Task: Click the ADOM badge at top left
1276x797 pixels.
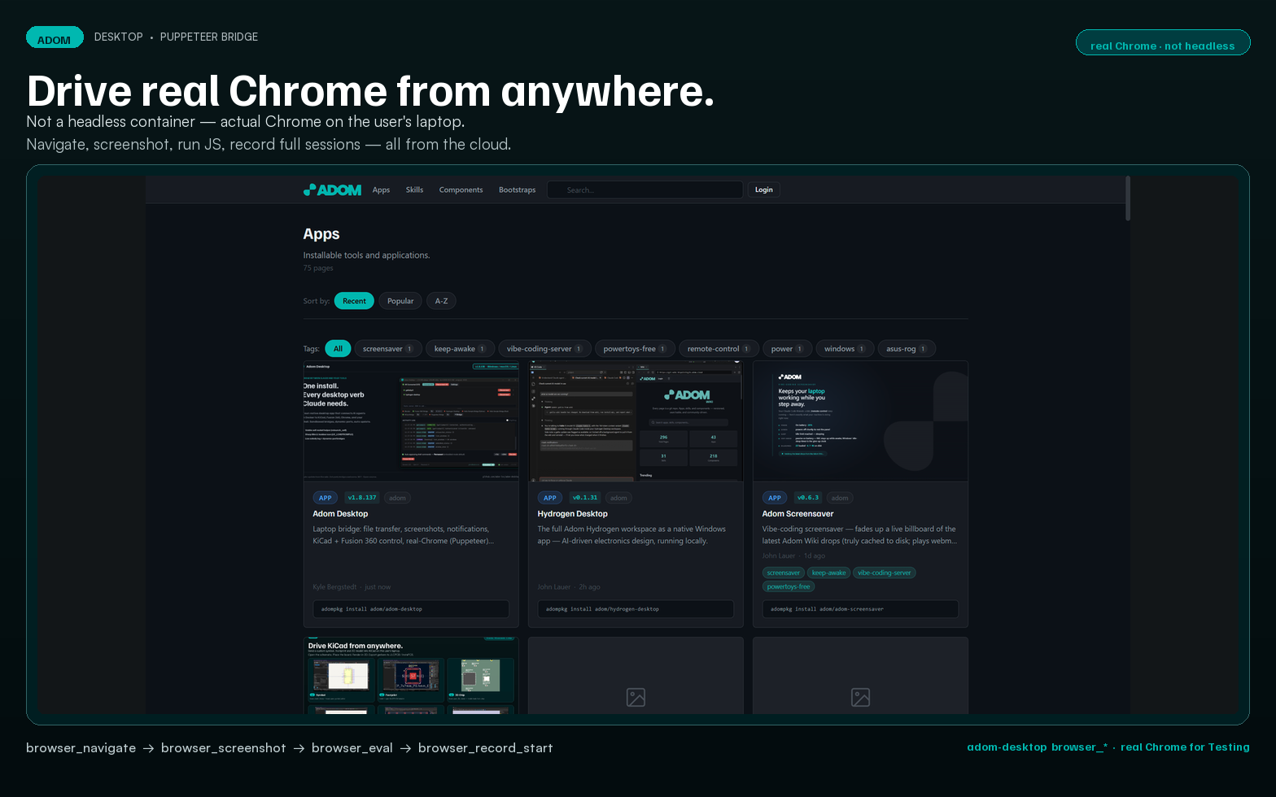Action: [55, 37]
